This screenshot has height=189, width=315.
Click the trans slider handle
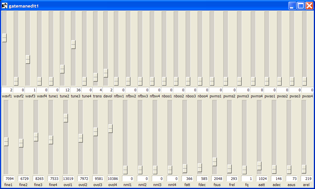[x=96, y=77]
